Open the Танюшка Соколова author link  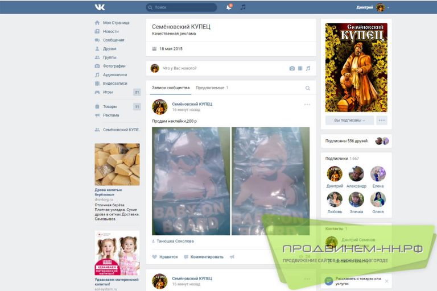point(175,241)
